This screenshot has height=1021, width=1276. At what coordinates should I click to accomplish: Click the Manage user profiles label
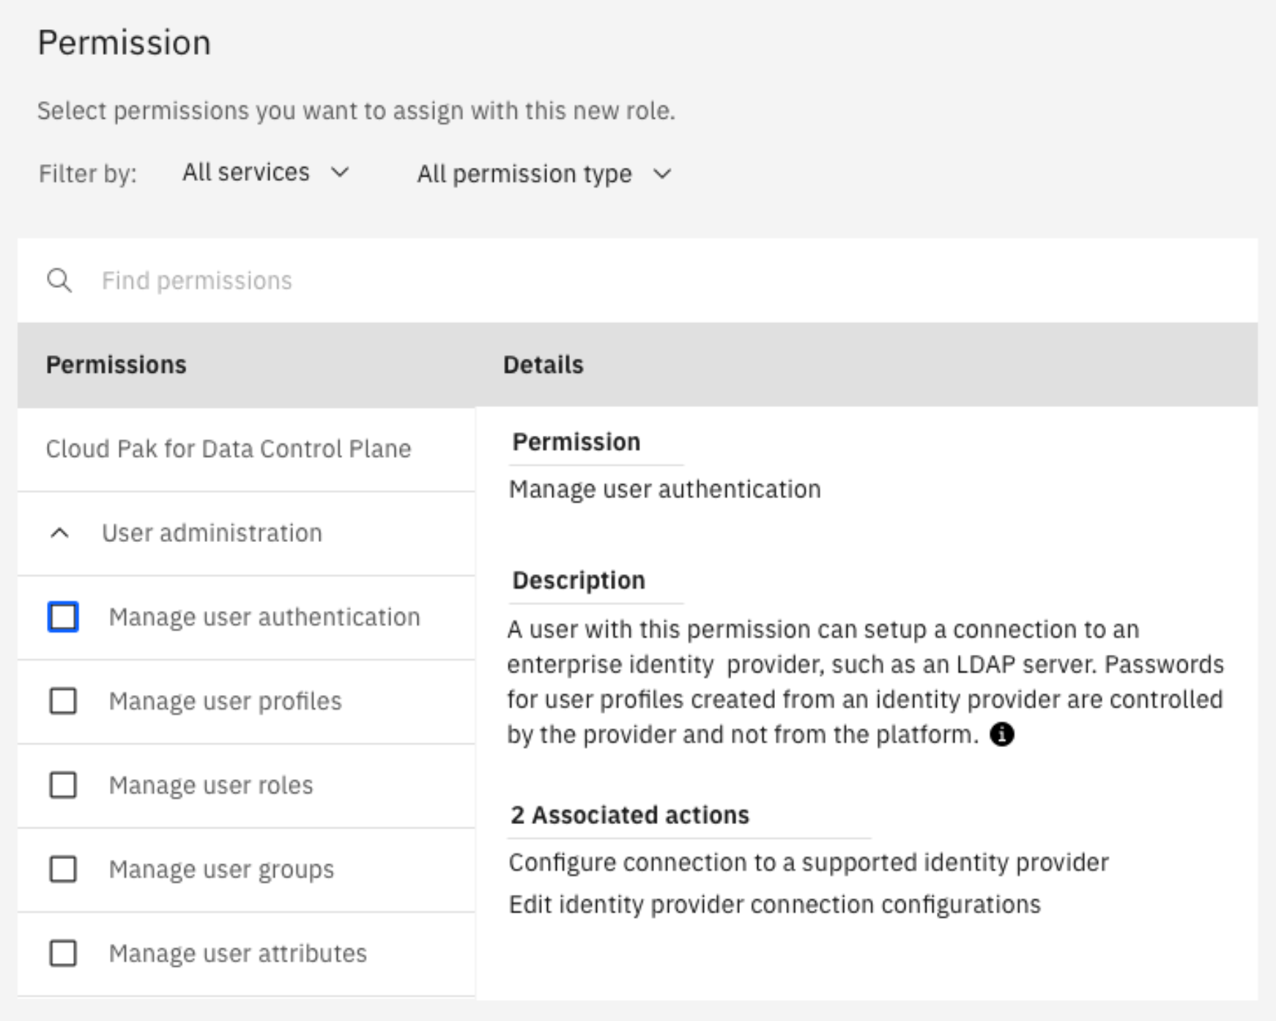226,702
